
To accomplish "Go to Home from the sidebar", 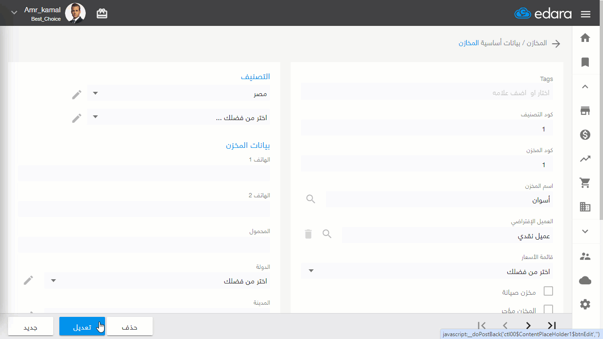I will pos(585,38).
